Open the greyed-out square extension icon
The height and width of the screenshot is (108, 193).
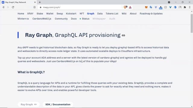click(166, 7)
